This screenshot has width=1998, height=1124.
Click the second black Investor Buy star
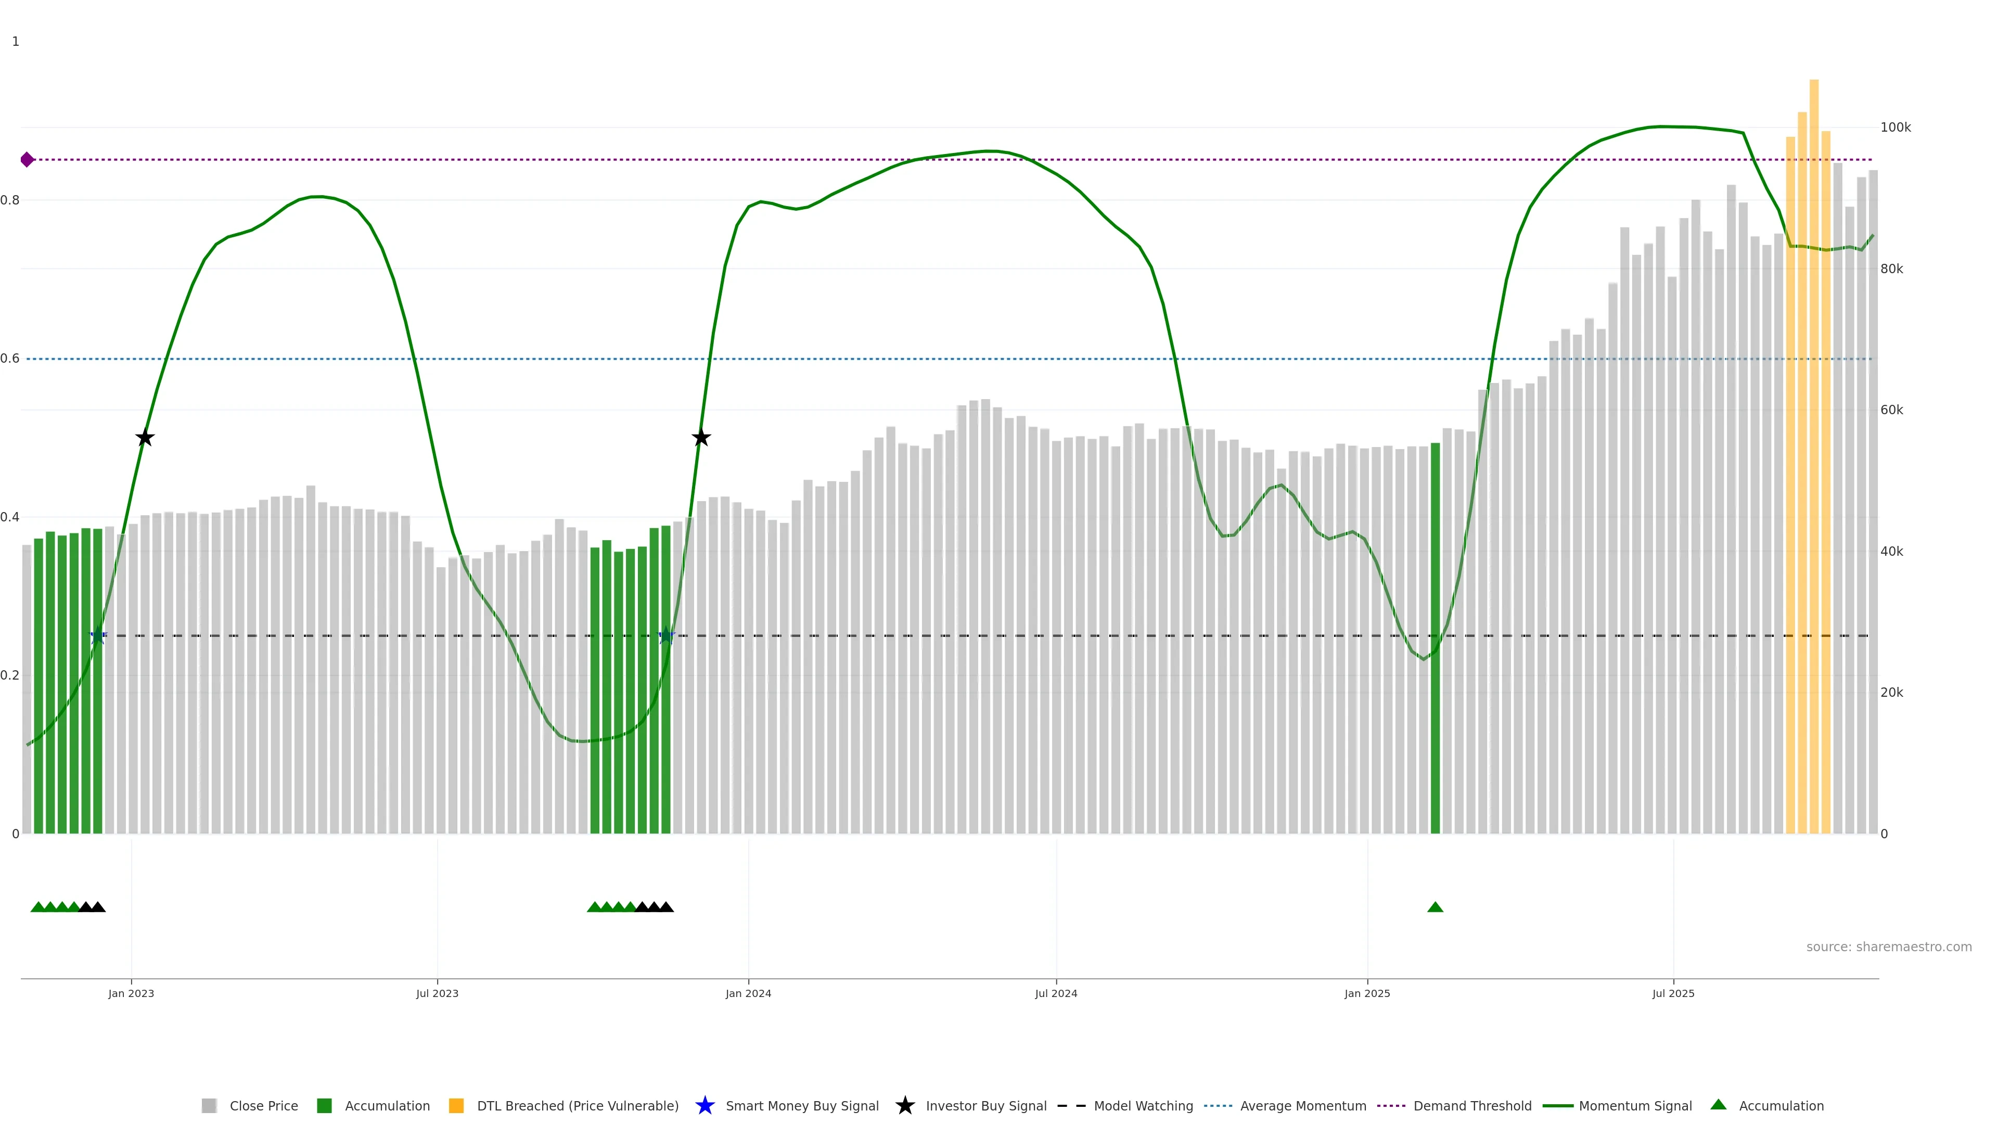[701, 438]
